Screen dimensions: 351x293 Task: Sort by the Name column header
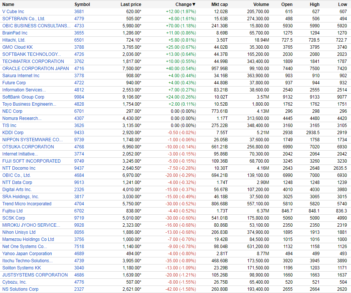[x=8, y=4]
